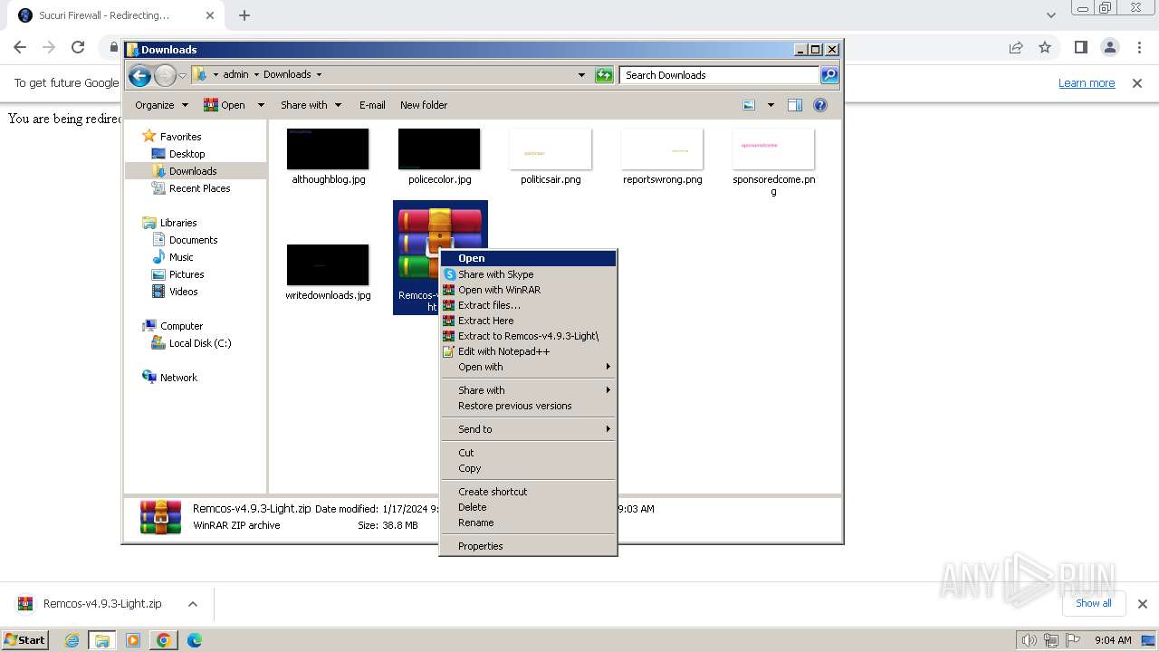Open the Share with toolbar dropdown
The height and width of the screenshot is (652, 1159).
[311, 105]
